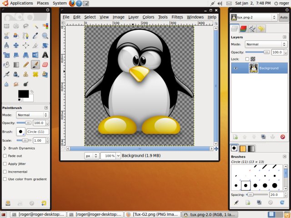The image size is (291, 218).
Task: Select the Crop tool
Action: click(x=35, y=45)
